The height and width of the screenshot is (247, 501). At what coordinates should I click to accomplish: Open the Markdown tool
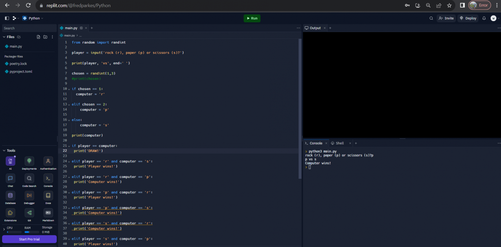(48, 213)
